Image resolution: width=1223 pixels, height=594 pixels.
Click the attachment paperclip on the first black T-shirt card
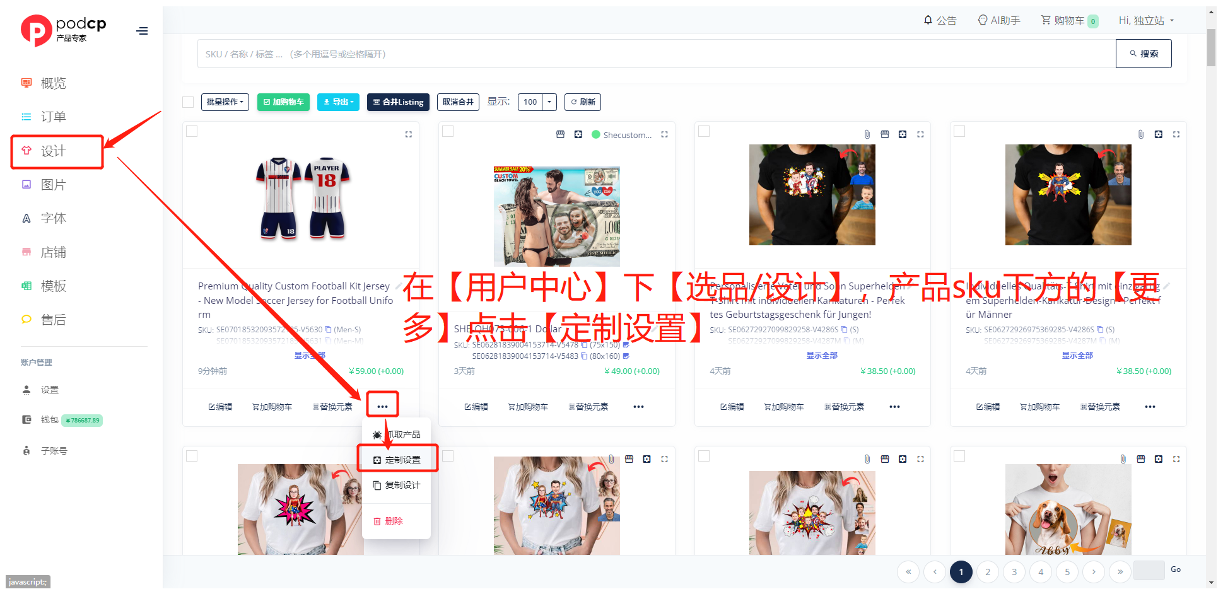pyautogui.click(x=867, y=134)
